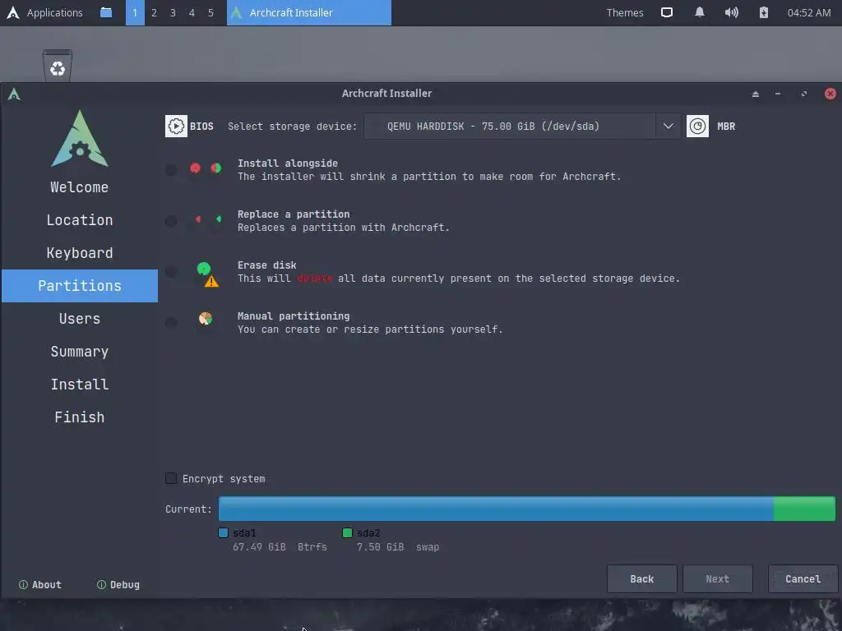The width and height of the screenshot is (842, 631).
Task: Click the 'Replace a partition' option title
Action: tap(294, 214)
